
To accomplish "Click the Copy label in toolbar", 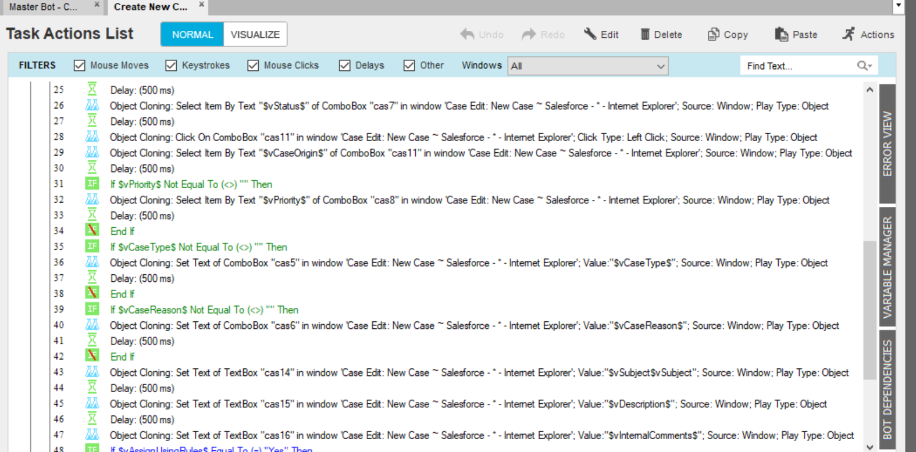I will (736, 35).
